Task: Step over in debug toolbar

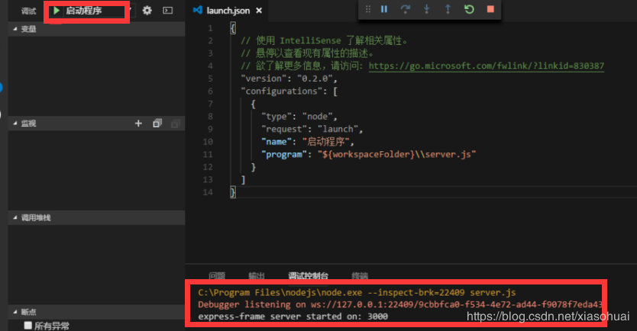Action: coord(406,9)
